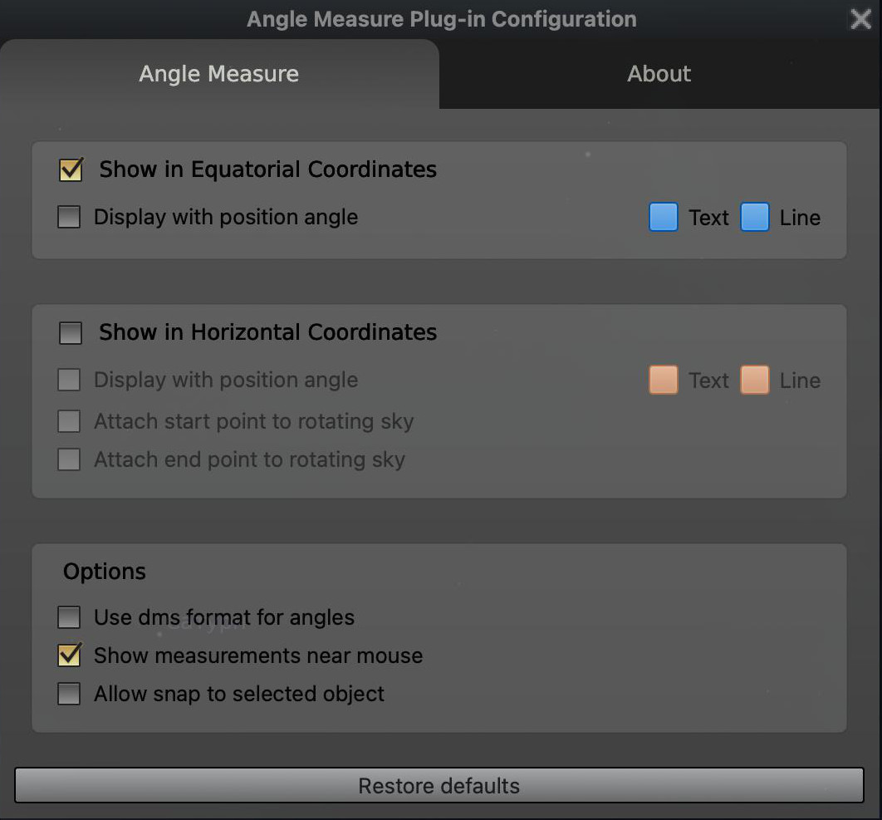The height and width of the screenshot is (820, 882).
Task: Click the Restore defaults button
Action: 439,786
